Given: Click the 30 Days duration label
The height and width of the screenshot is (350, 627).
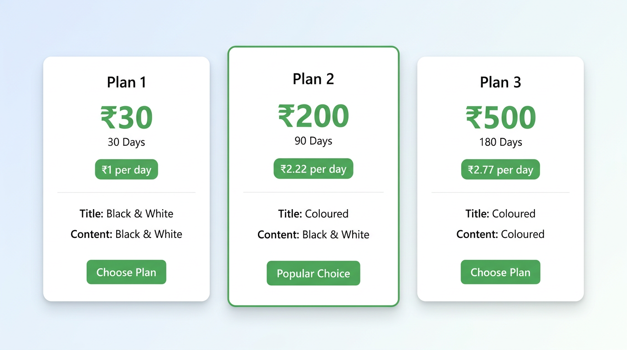Looking at the screenshot, I should 126,142.
